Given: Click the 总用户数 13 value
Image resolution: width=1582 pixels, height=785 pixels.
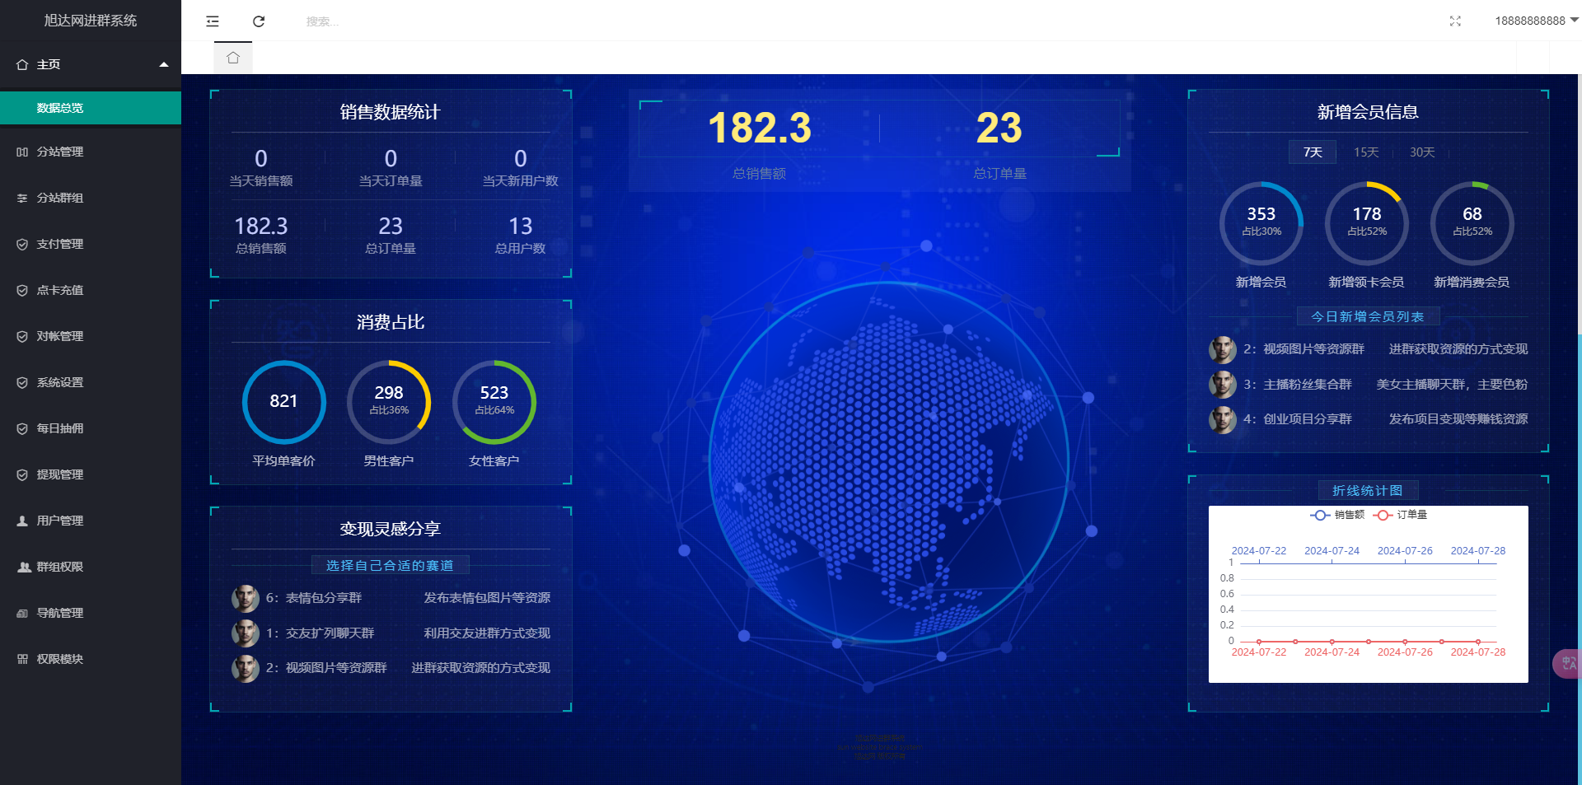Looking at the screenshot, I should tap(520, 226).
